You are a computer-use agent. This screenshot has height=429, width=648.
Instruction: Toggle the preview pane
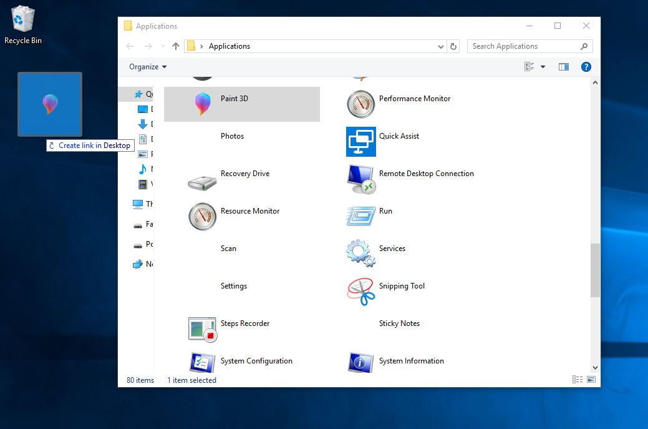click(564, 67)
